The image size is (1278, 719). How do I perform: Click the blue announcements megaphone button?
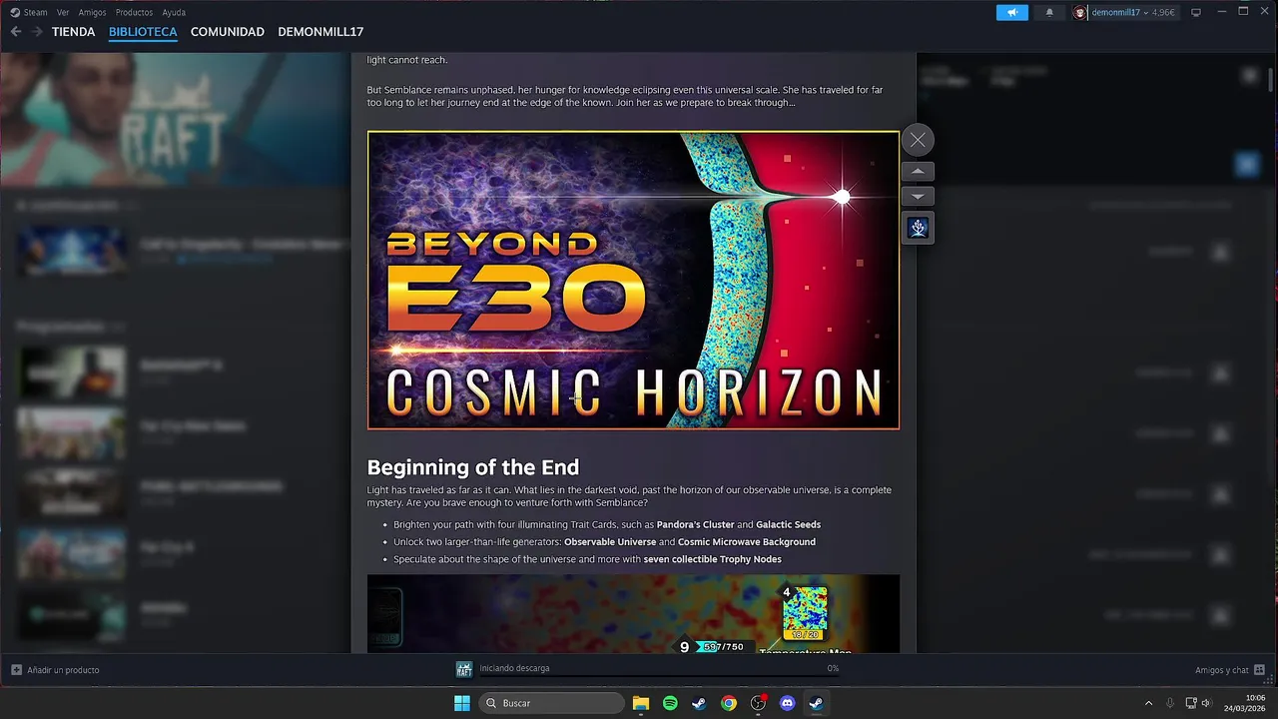point(1011,12)
